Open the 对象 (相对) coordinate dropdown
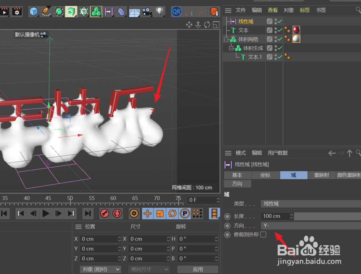This screenshot has width=361, height=274. coord(100,269)
